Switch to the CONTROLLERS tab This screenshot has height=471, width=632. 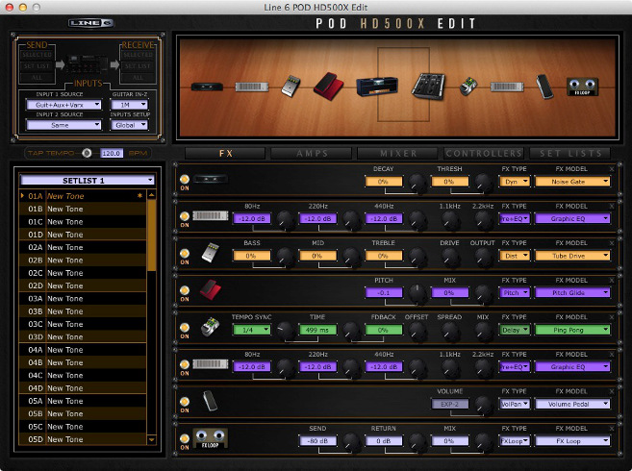pos(484,154)
